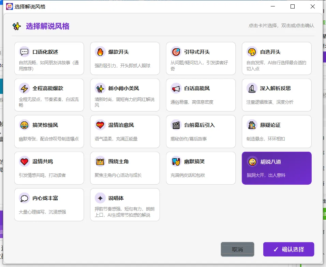The width and height of the screenshot is (326, 267).
Task: Click the microscope icon on 深入解析反思
Action: click(x=252, y=88)
